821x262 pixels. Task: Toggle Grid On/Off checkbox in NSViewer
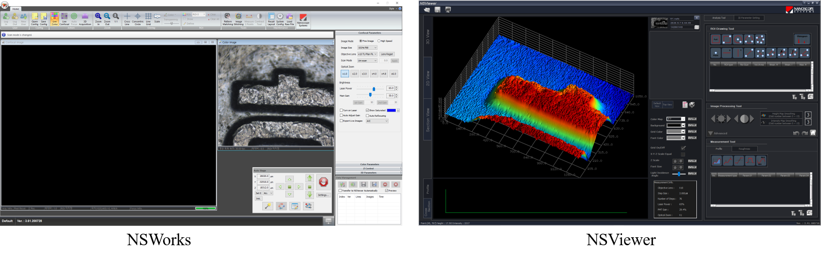683,148
